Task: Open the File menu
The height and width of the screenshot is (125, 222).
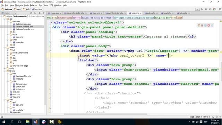Action: coord(2,5)
